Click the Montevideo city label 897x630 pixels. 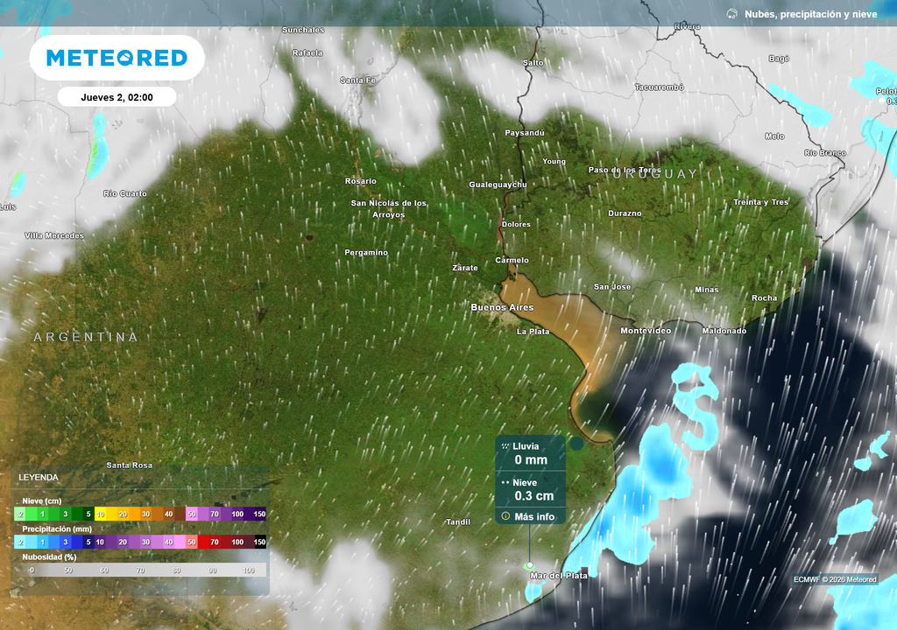[x=646, y=331]
